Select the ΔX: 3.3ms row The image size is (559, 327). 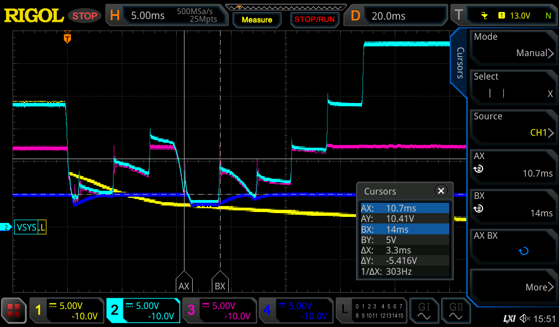(x=405, y=250)
